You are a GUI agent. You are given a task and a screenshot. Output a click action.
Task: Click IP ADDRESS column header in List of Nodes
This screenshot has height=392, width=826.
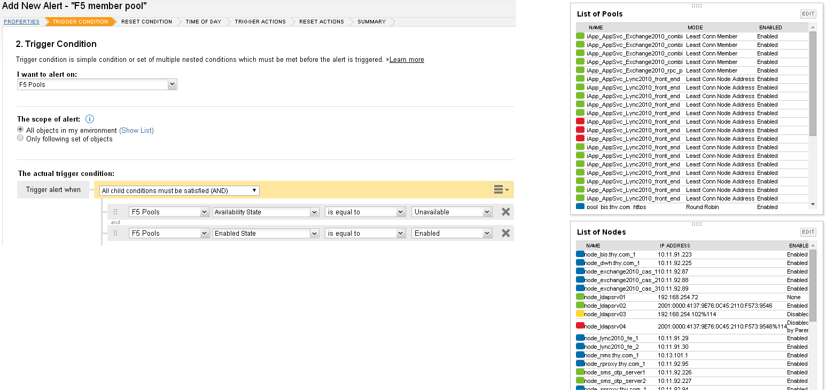675,246
